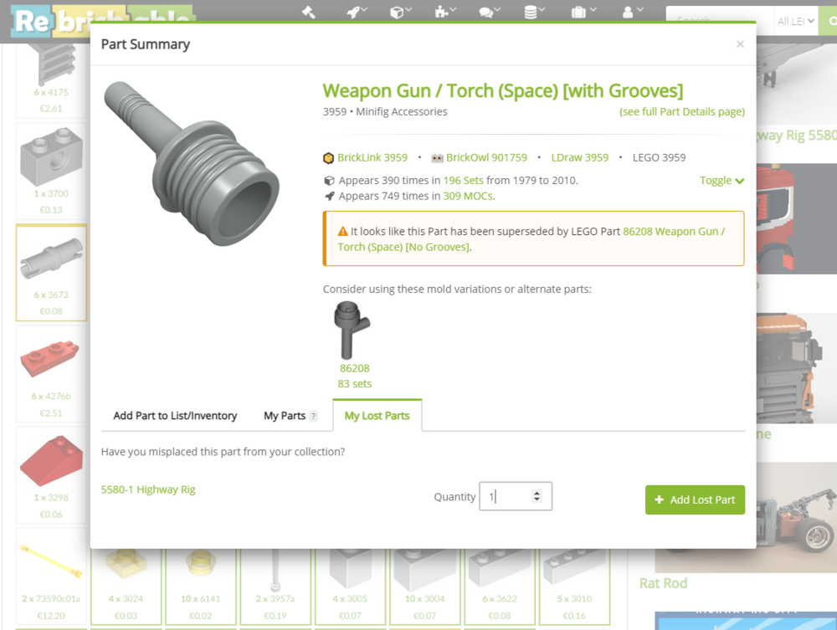Image resolution: width=837 pixels, height=630 pixels.
Task: Select the 2 x 73590c01a part tile
Action: click(51, 576)
